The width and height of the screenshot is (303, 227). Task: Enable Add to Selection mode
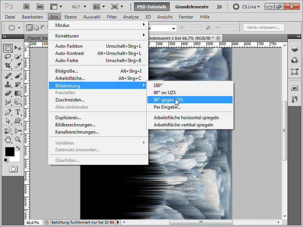(36, 28)
